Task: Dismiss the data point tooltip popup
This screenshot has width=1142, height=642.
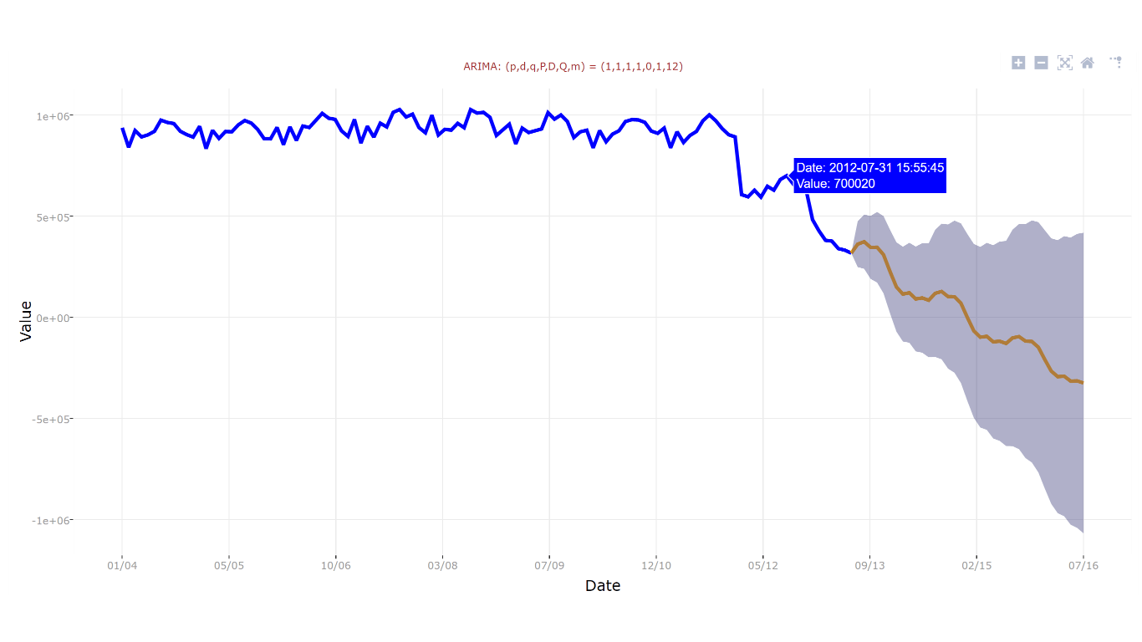Action: click(x=869, y=176)
